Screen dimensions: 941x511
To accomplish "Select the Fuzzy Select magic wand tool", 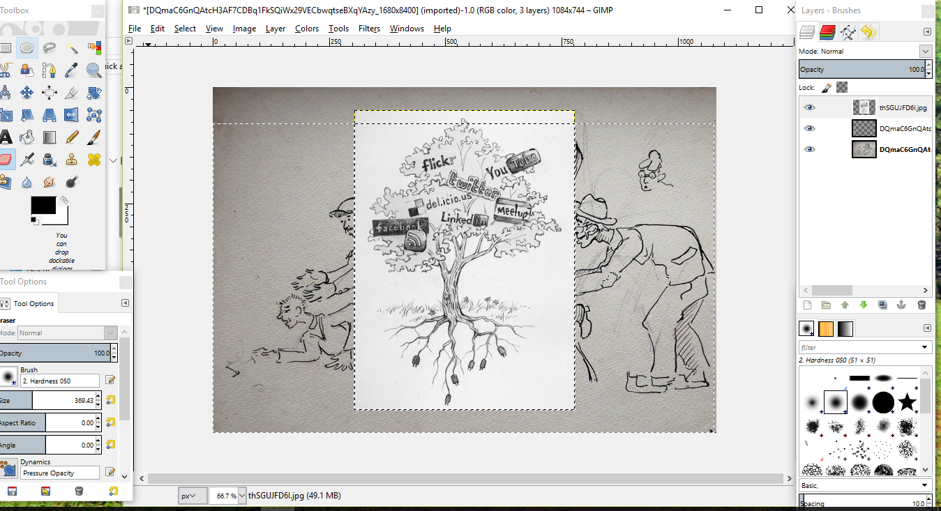I will pos(72,48).
